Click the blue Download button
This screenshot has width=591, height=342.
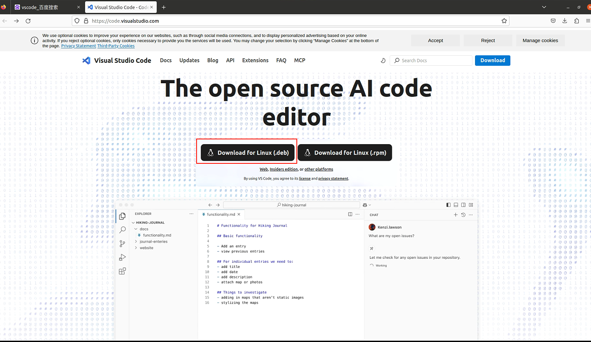click(x=492, y=61)
